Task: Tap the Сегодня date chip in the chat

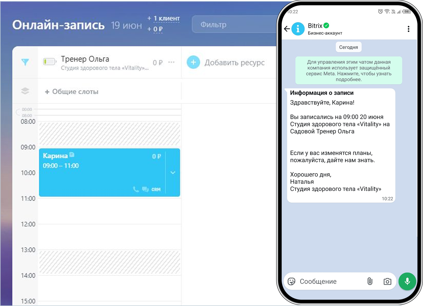Action: tap(348, 47)
